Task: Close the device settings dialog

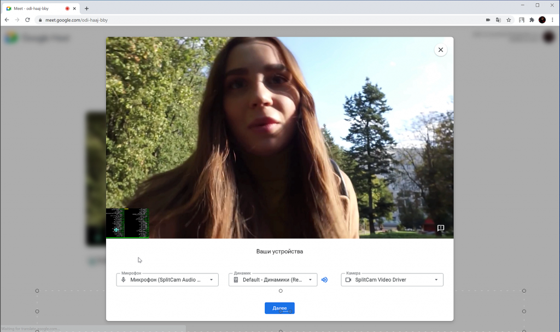Action: [x=440, y=50]
